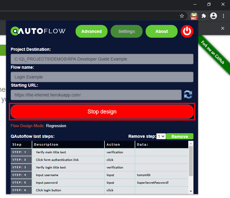Click the 'tomsmith' data cell
This screenshot has width=230, height=198.
click(x=162, y=175)
